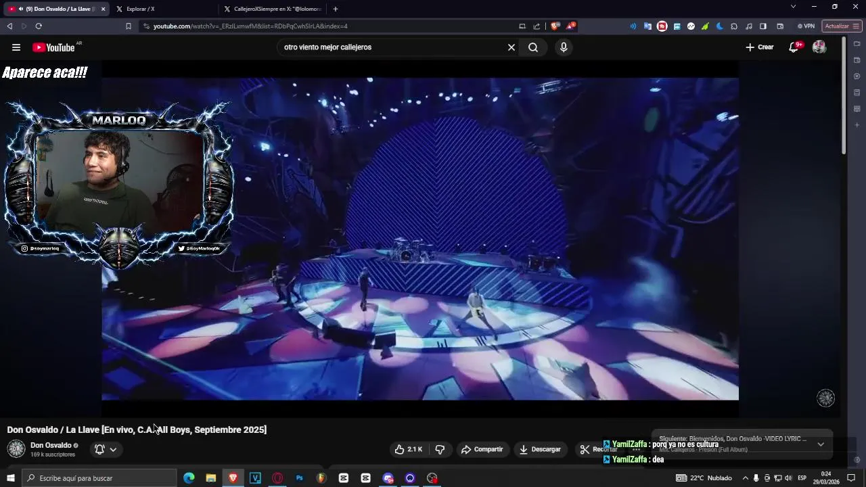Open FL Studio from the taskbar
The width and height of the screenshot is (866, 487).
pyautogui.click(x=321, y=478)
